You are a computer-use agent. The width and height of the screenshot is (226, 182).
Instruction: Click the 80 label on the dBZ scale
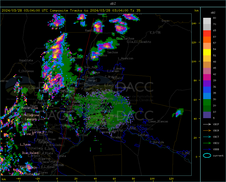pos(214,18)
